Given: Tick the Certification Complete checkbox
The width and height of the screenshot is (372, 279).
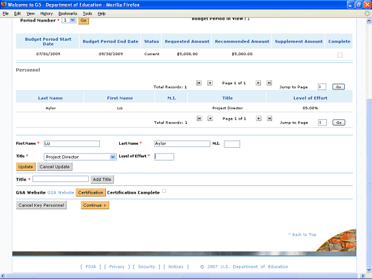Looking at the screenshot, I should coord(164,191).
